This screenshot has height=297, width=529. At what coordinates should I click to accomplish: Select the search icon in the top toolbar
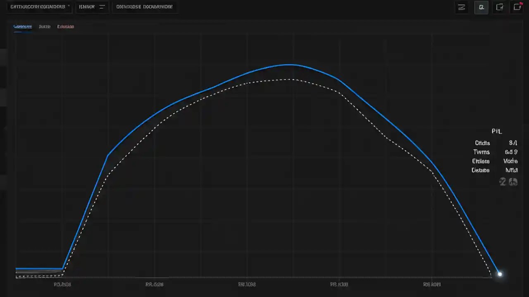coord(481,7)
